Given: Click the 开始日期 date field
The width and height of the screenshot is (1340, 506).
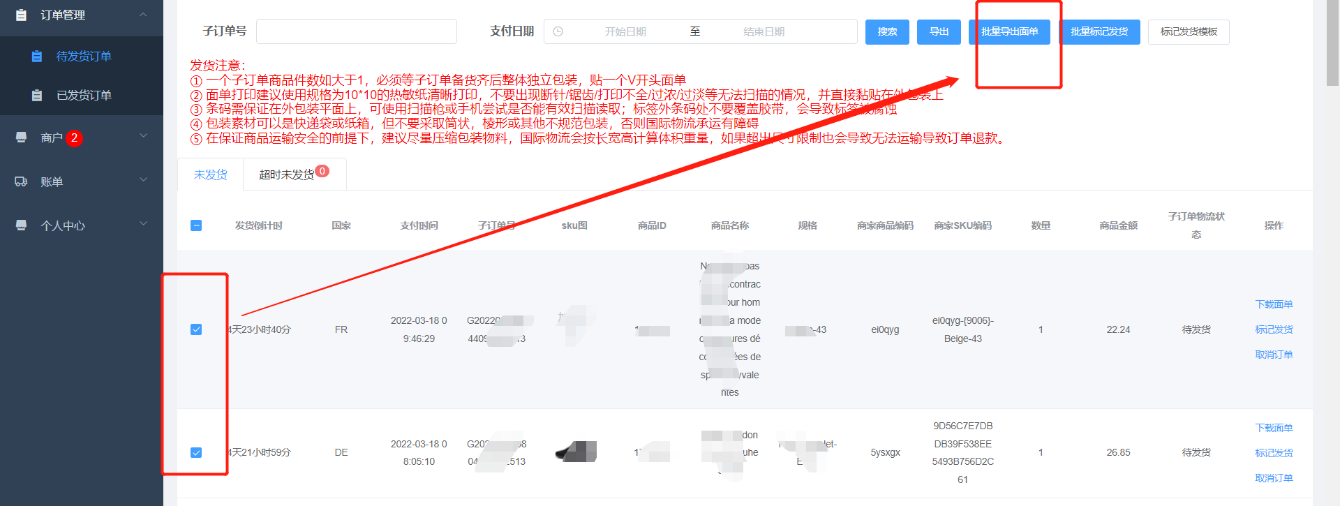Looking at the screenshot, I should tap(625, 31).
